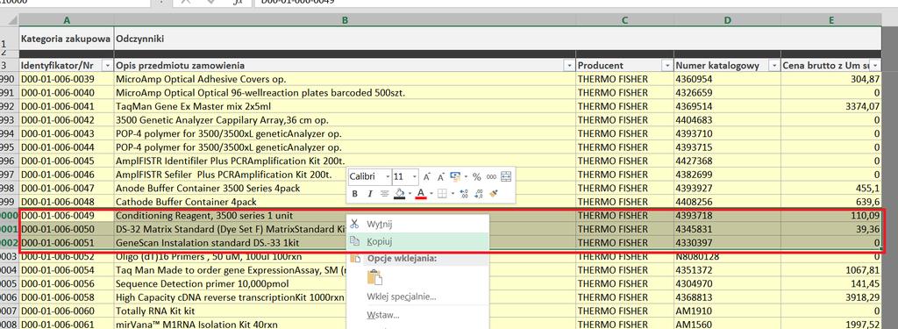The image size is (898, 329).
Task: Choose Wklej specjalnie... from context menu
Action: pos(417,297)
